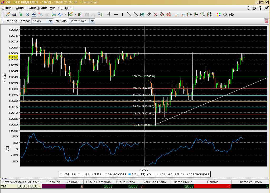This screenshot has width=270, height=193.
Task: Click the Subyacente column header
Action: click(x=9, y=182)
